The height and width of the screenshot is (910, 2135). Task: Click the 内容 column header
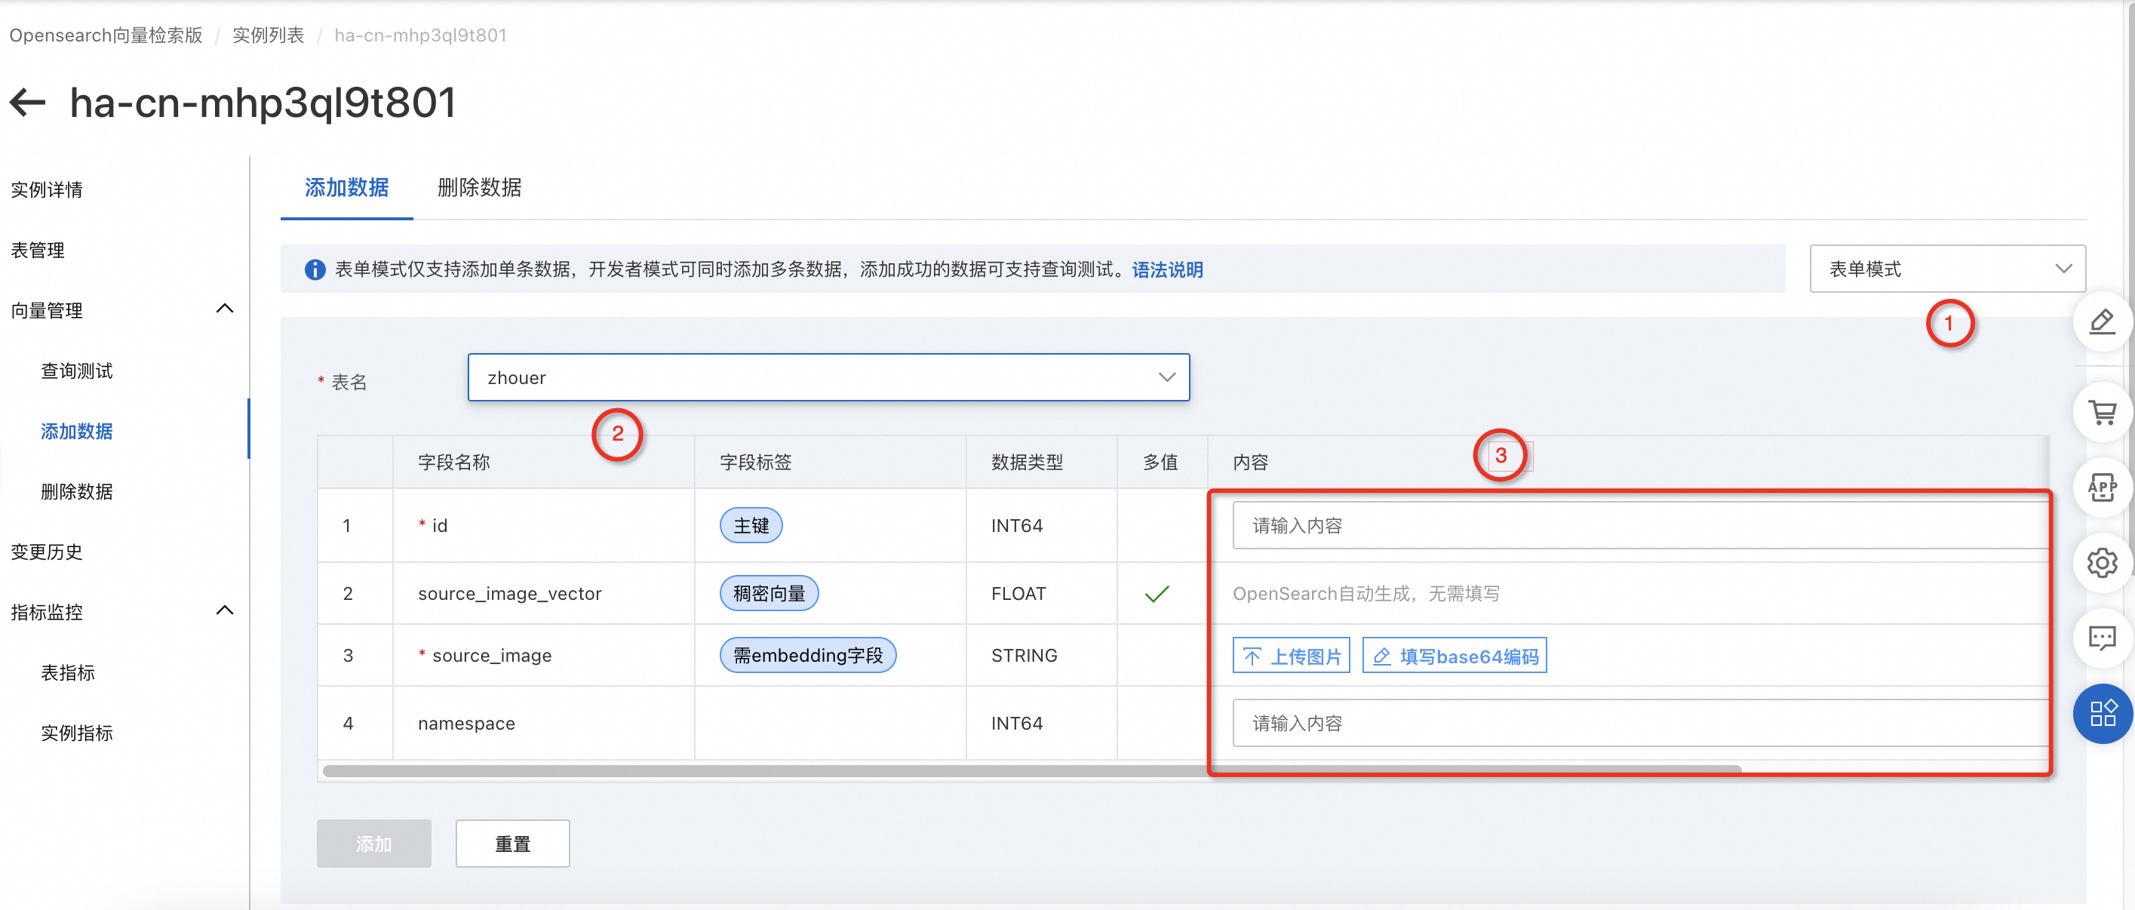[x=1250, y=462]
